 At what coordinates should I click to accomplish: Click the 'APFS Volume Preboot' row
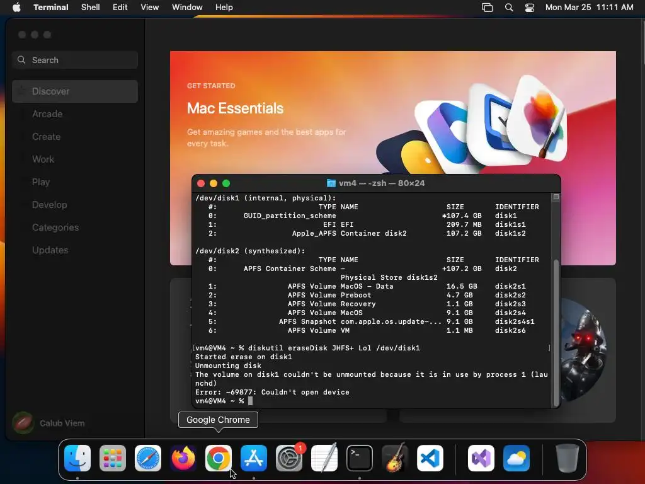tap(367, 295)
